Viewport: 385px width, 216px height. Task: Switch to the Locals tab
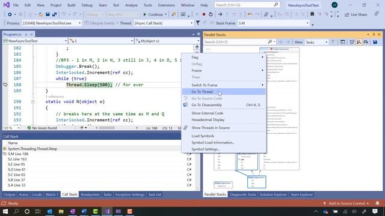37,194
